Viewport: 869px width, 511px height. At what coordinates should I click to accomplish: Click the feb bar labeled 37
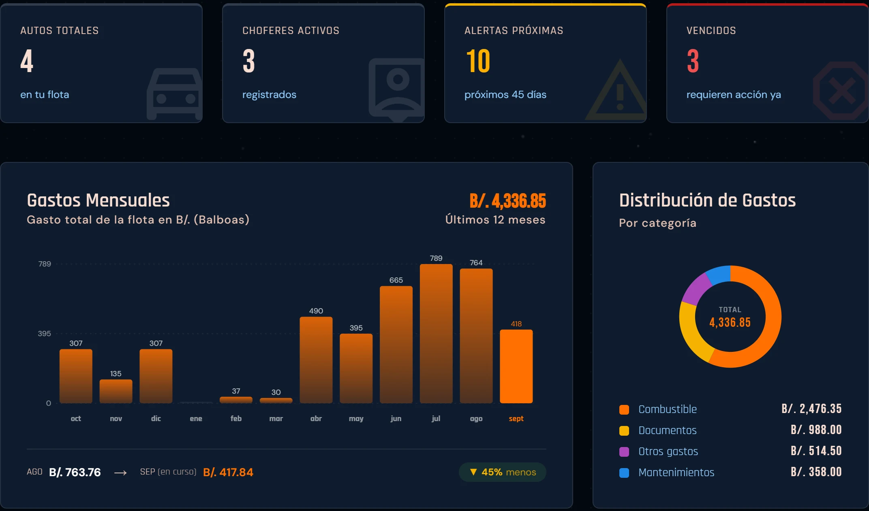coord(236,400)
